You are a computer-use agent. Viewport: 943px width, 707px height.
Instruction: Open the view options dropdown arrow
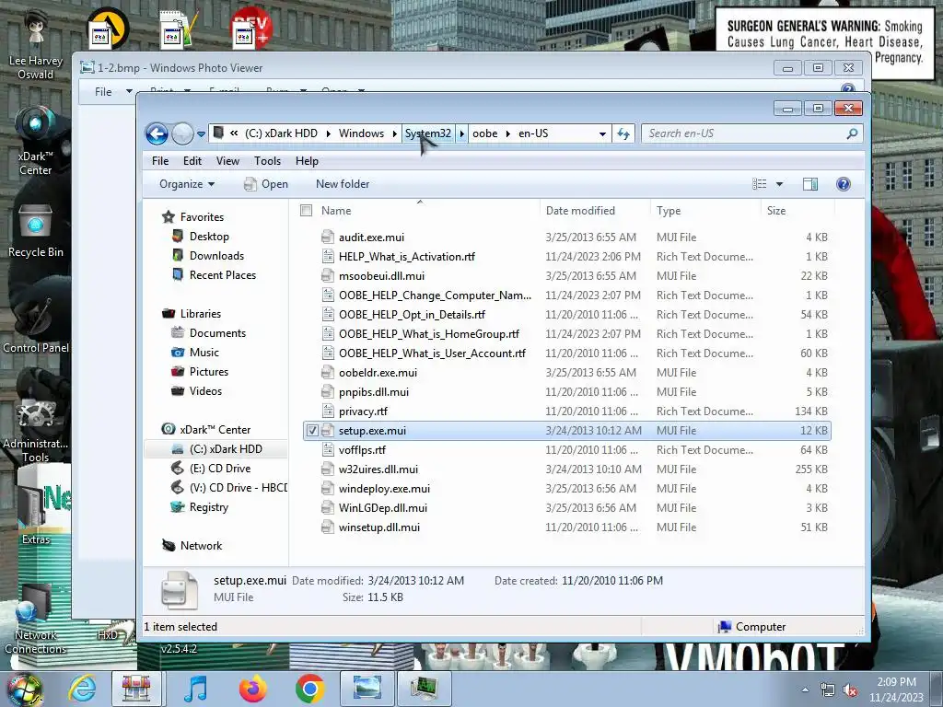(779, 184)
